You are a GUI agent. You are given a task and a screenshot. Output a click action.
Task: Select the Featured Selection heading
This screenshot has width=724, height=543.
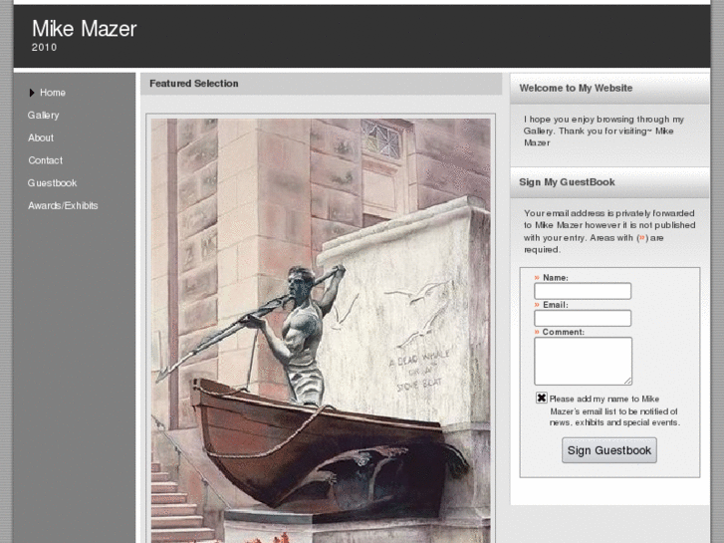coord(194,84)
